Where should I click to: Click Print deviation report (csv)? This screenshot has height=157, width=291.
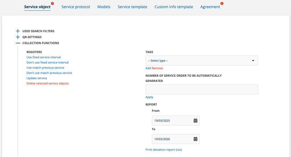pos(163,150)
